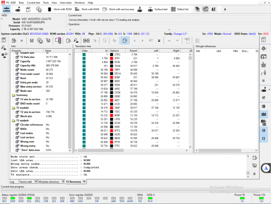This screenshot has width=271, height=204.
Task: Open Work with RAM
Action: (87, 9)
